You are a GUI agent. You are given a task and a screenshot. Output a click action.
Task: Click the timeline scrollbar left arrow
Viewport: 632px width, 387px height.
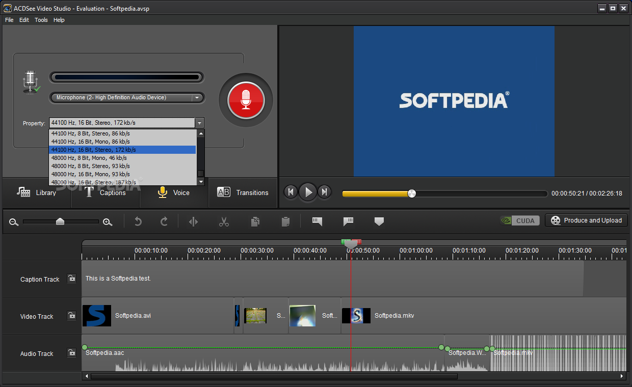87,376
